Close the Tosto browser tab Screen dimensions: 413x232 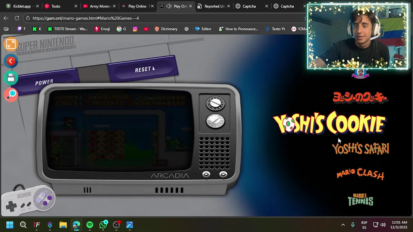pyautogui.click(x=76, y=6)
